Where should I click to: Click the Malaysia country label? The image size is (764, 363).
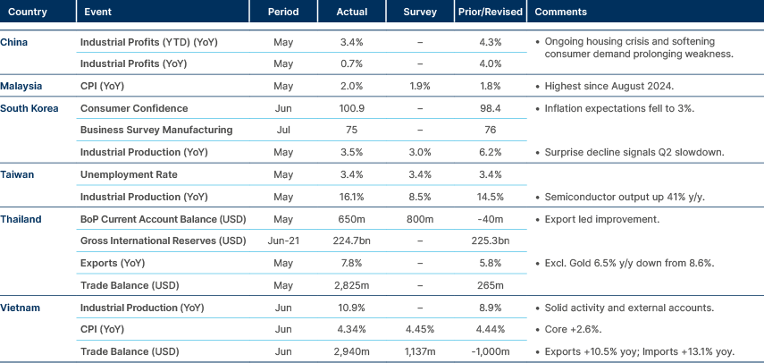[x=22, y=86]
